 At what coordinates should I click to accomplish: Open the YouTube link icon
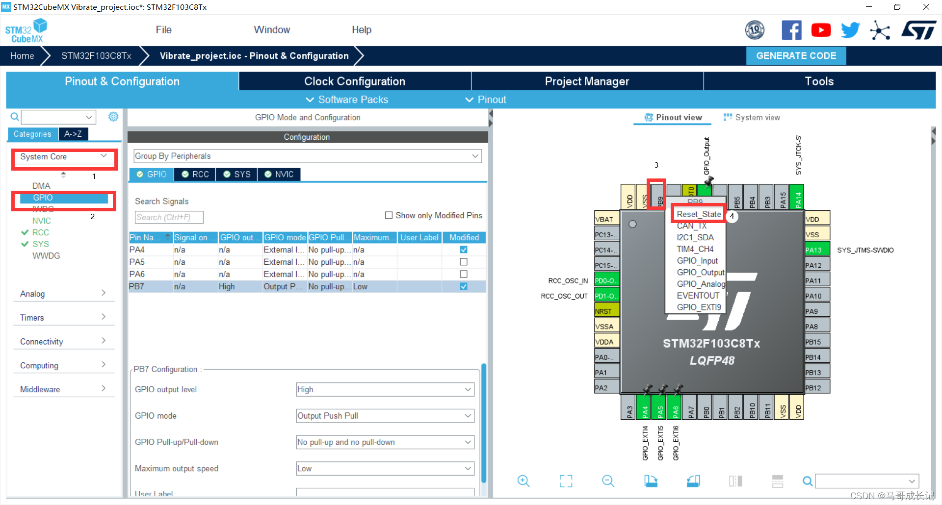coord(821,30)
